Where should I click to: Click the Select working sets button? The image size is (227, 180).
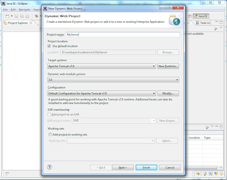167,141
